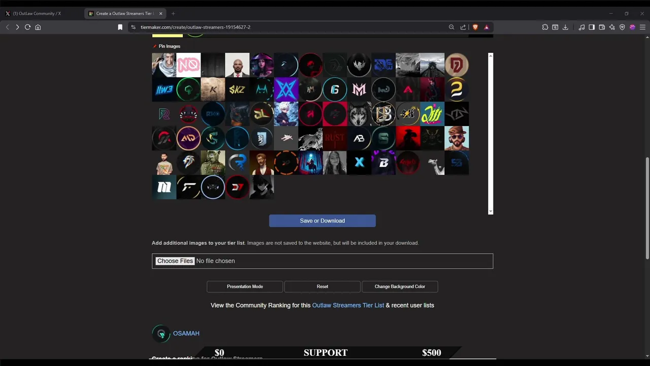
Task: Select the white-haired anime boy image
Action: click(x=286, y=114)
